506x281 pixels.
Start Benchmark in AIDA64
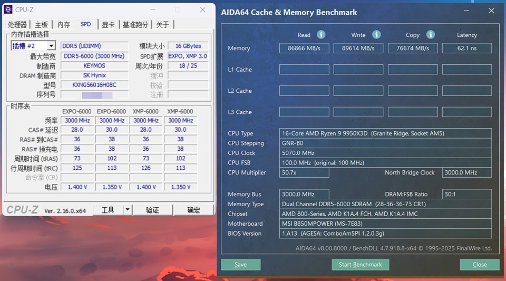360,265
